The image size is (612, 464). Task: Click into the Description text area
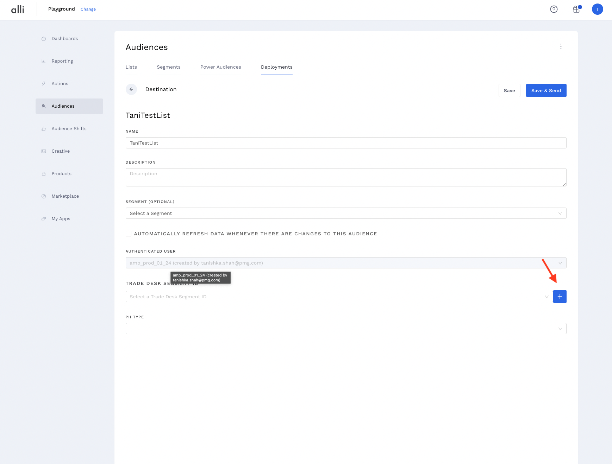pos(345,177)
